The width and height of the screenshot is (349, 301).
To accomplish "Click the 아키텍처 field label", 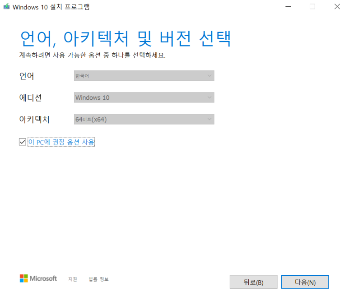I will click(34, 120).
